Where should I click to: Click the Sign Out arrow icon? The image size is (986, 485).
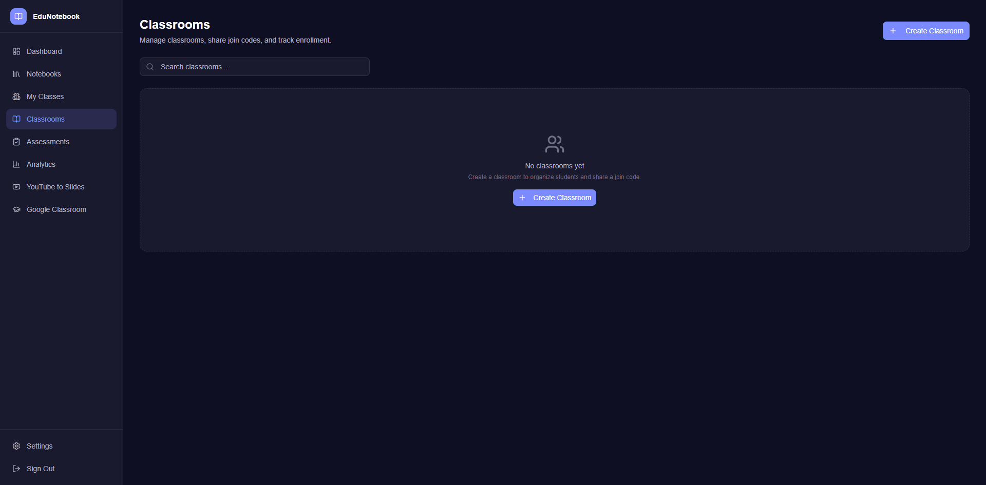(16, 469)
